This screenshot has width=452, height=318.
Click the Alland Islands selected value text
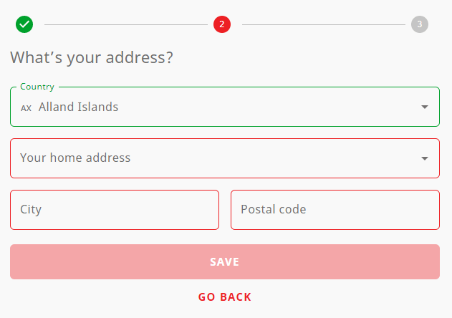(78, 107)
